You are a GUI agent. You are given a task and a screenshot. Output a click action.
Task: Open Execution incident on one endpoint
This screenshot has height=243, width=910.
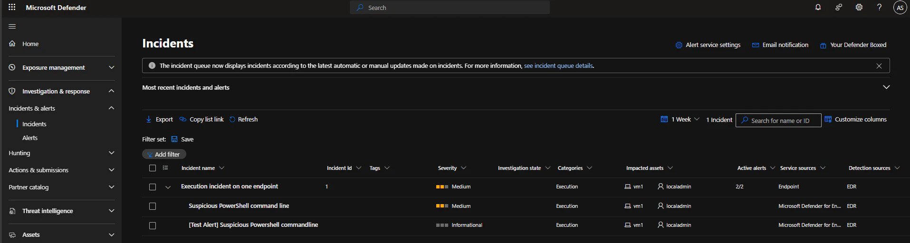230,187
